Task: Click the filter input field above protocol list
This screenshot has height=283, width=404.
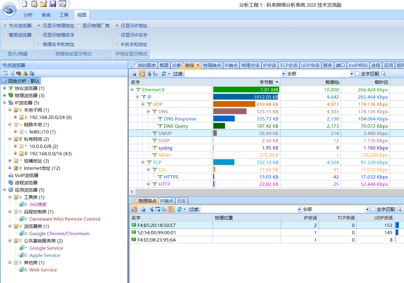Action: click(233, 74)
